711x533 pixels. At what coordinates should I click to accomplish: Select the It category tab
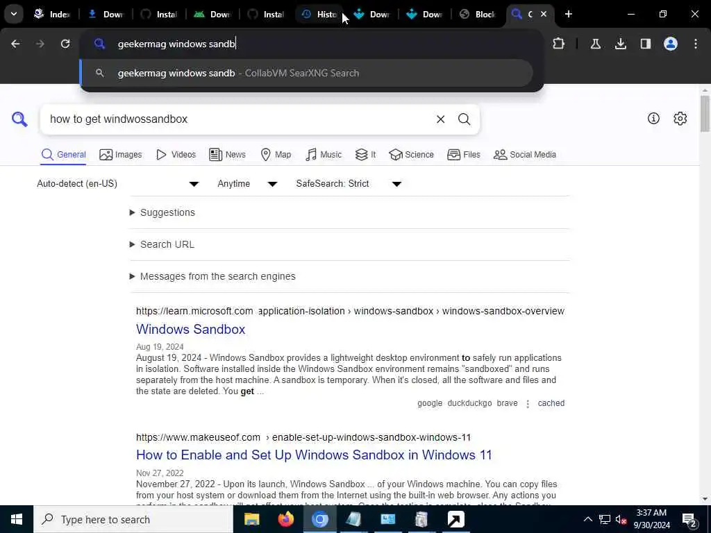coord(365,155)
